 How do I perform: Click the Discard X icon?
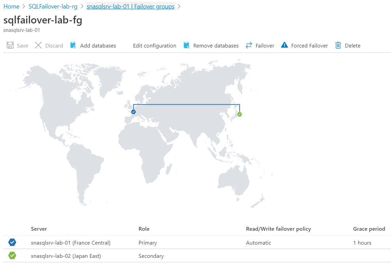pyautogui.click(x=38, y=45)
